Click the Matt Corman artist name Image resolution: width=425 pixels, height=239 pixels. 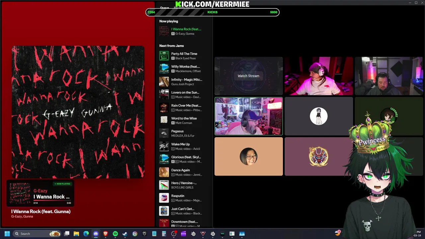tap(184, 123)
